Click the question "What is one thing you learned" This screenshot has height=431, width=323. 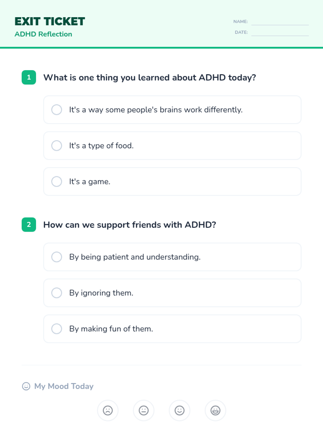tap(150, 78)
